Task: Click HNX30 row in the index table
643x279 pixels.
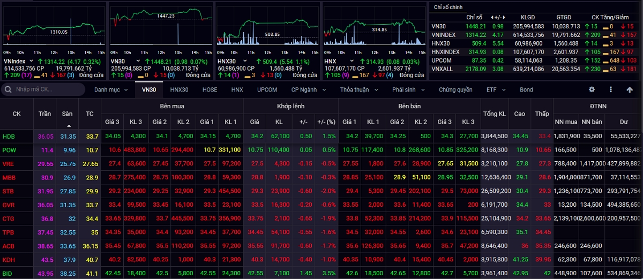Action: point(535,43)
